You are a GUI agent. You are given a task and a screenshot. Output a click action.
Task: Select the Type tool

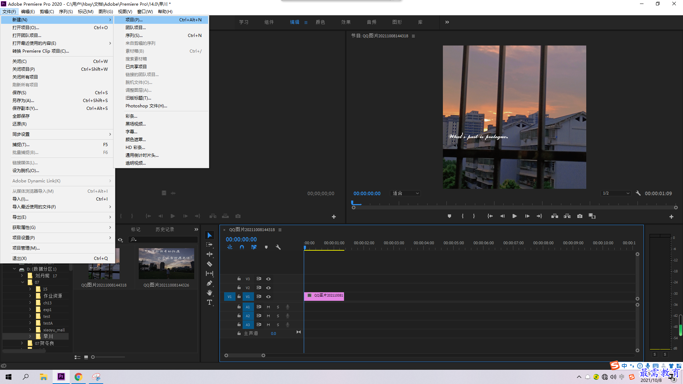click(x=210, y=303)
